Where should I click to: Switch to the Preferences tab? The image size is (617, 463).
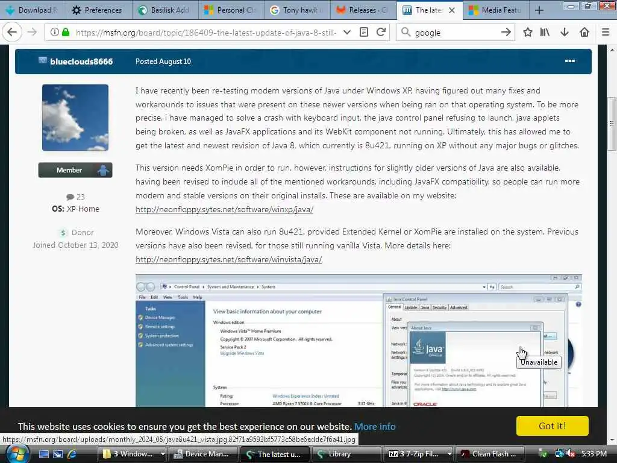click(x=98, y=10)
